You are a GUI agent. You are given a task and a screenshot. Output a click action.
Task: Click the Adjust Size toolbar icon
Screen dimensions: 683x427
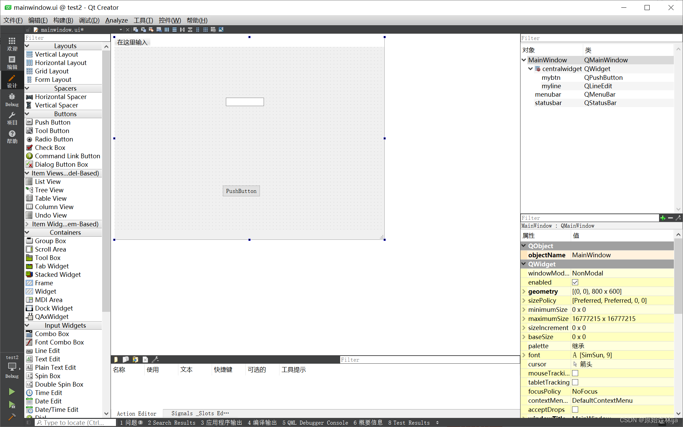(x=221, y=30)
